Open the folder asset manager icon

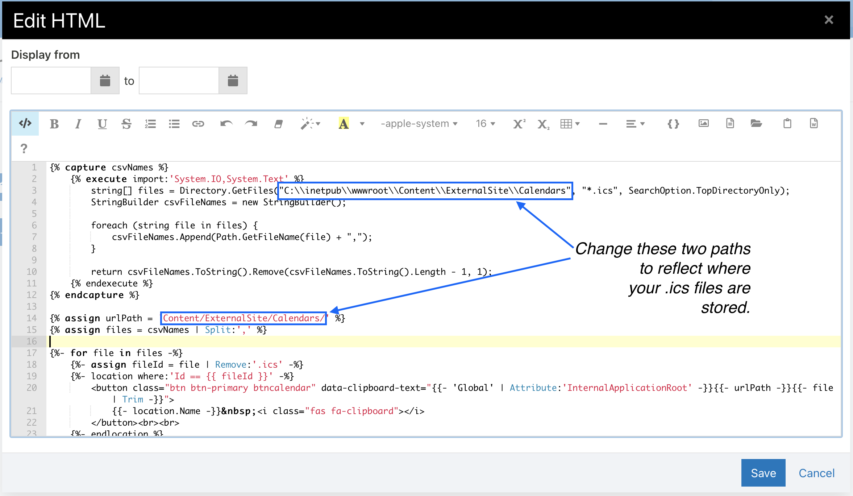tap(756, 124)
